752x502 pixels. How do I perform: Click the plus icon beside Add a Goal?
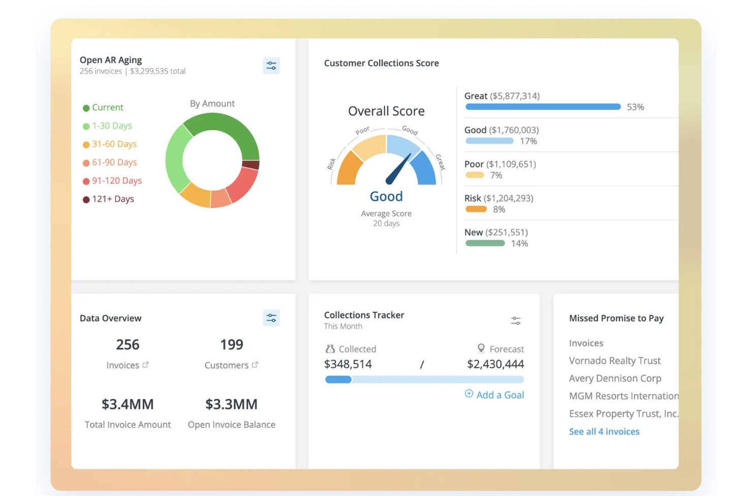469,394
